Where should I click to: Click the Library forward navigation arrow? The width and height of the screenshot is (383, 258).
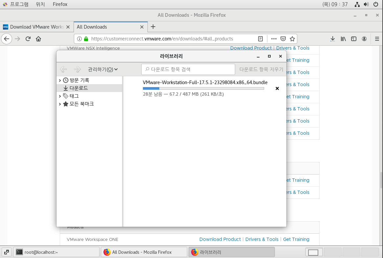tap(77, 69)
